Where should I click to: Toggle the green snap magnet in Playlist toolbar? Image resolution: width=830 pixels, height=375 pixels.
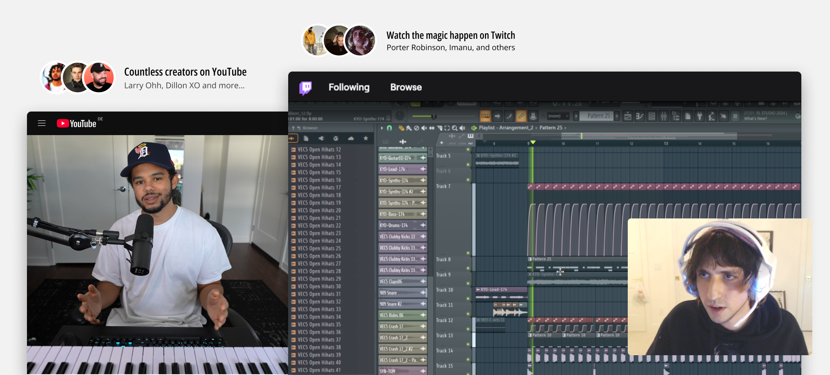coord(389,128)
